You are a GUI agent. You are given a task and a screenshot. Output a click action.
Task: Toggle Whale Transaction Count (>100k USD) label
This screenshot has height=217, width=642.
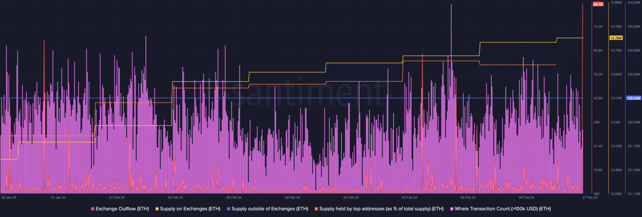(503, 209)
